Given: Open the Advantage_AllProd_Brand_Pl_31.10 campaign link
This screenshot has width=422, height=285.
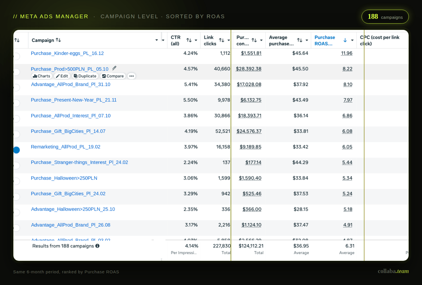Looking at the screenshot, I should click(71, 84).
